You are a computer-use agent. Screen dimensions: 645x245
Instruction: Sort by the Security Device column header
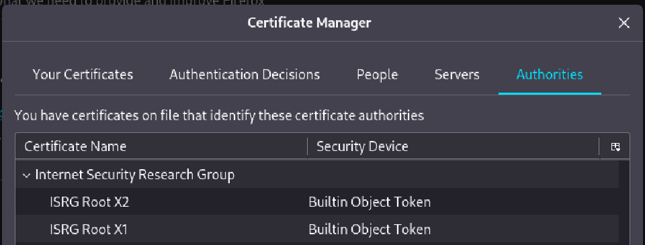(x=454, y=146)
